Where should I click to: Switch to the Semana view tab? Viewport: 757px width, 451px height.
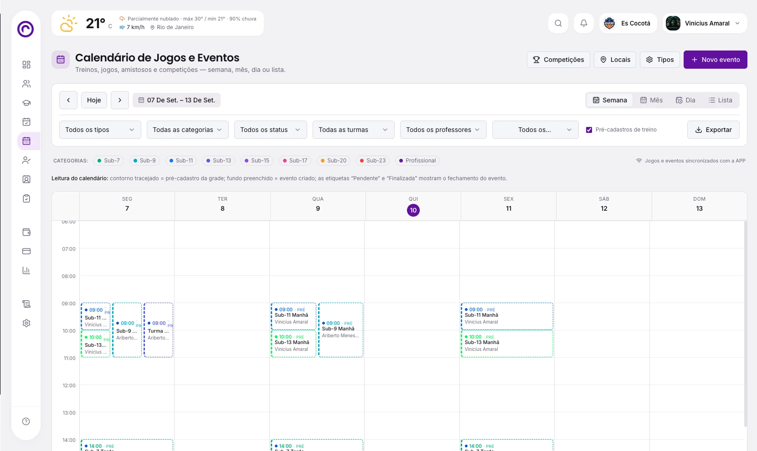pos(610,100)
